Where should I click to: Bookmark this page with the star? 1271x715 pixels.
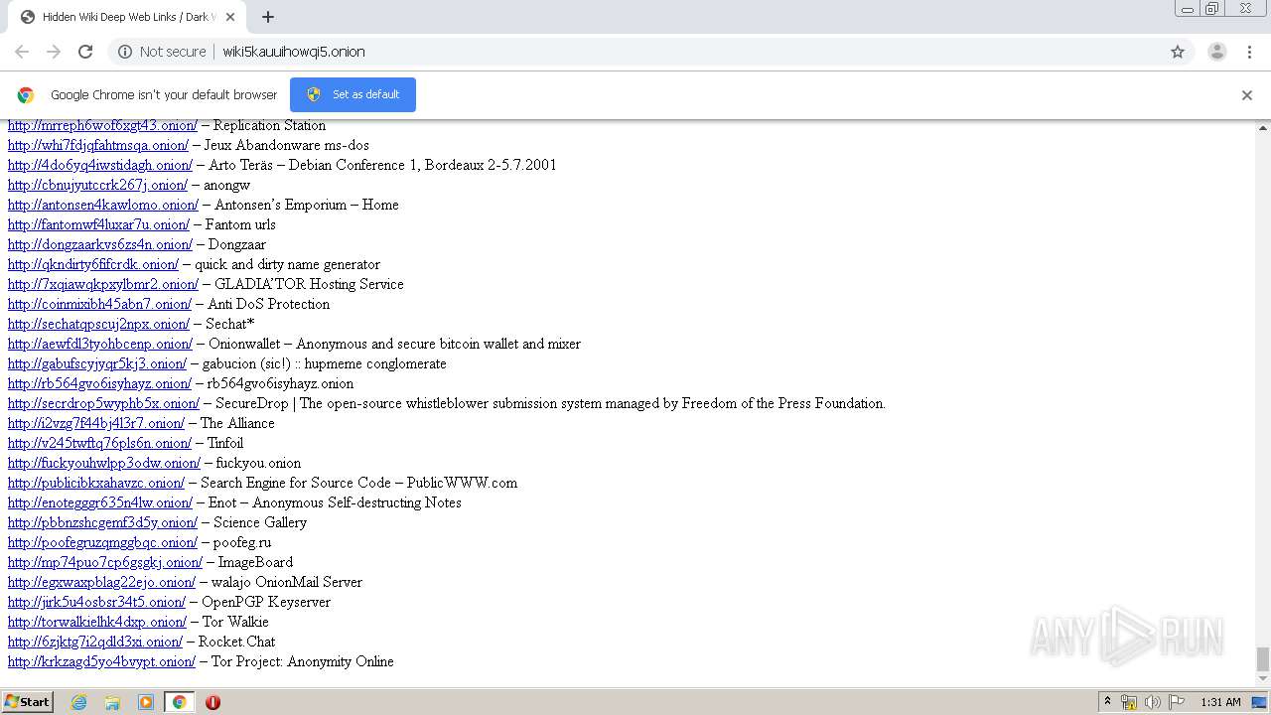tap(1178, 52)
